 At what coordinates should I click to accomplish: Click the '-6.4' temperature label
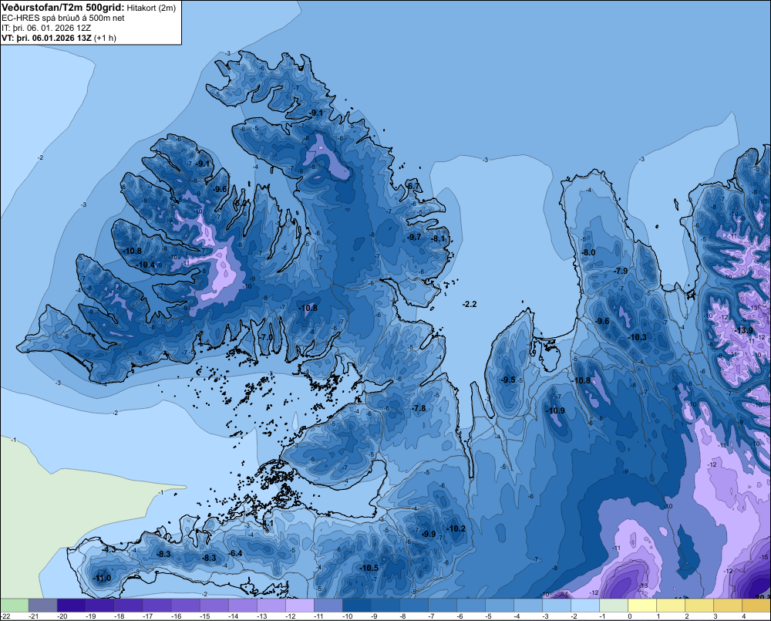235,554
